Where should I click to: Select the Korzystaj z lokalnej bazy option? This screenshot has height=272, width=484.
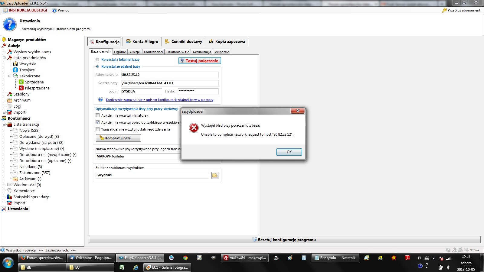97,60
